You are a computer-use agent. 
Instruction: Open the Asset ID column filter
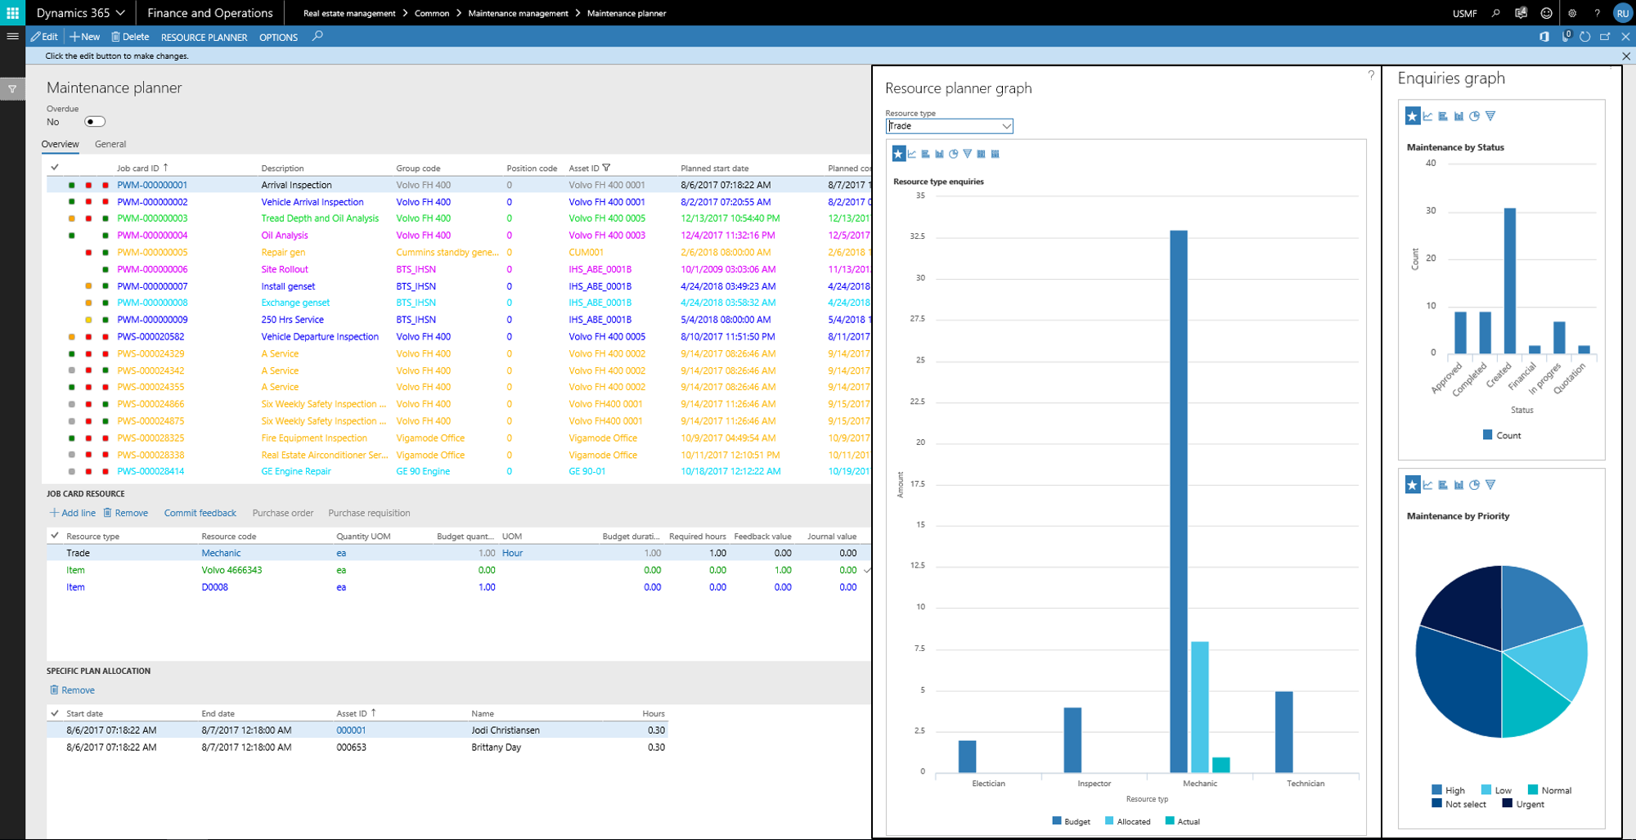(607, 167)
